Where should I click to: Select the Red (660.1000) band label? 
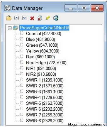(40, 57)
